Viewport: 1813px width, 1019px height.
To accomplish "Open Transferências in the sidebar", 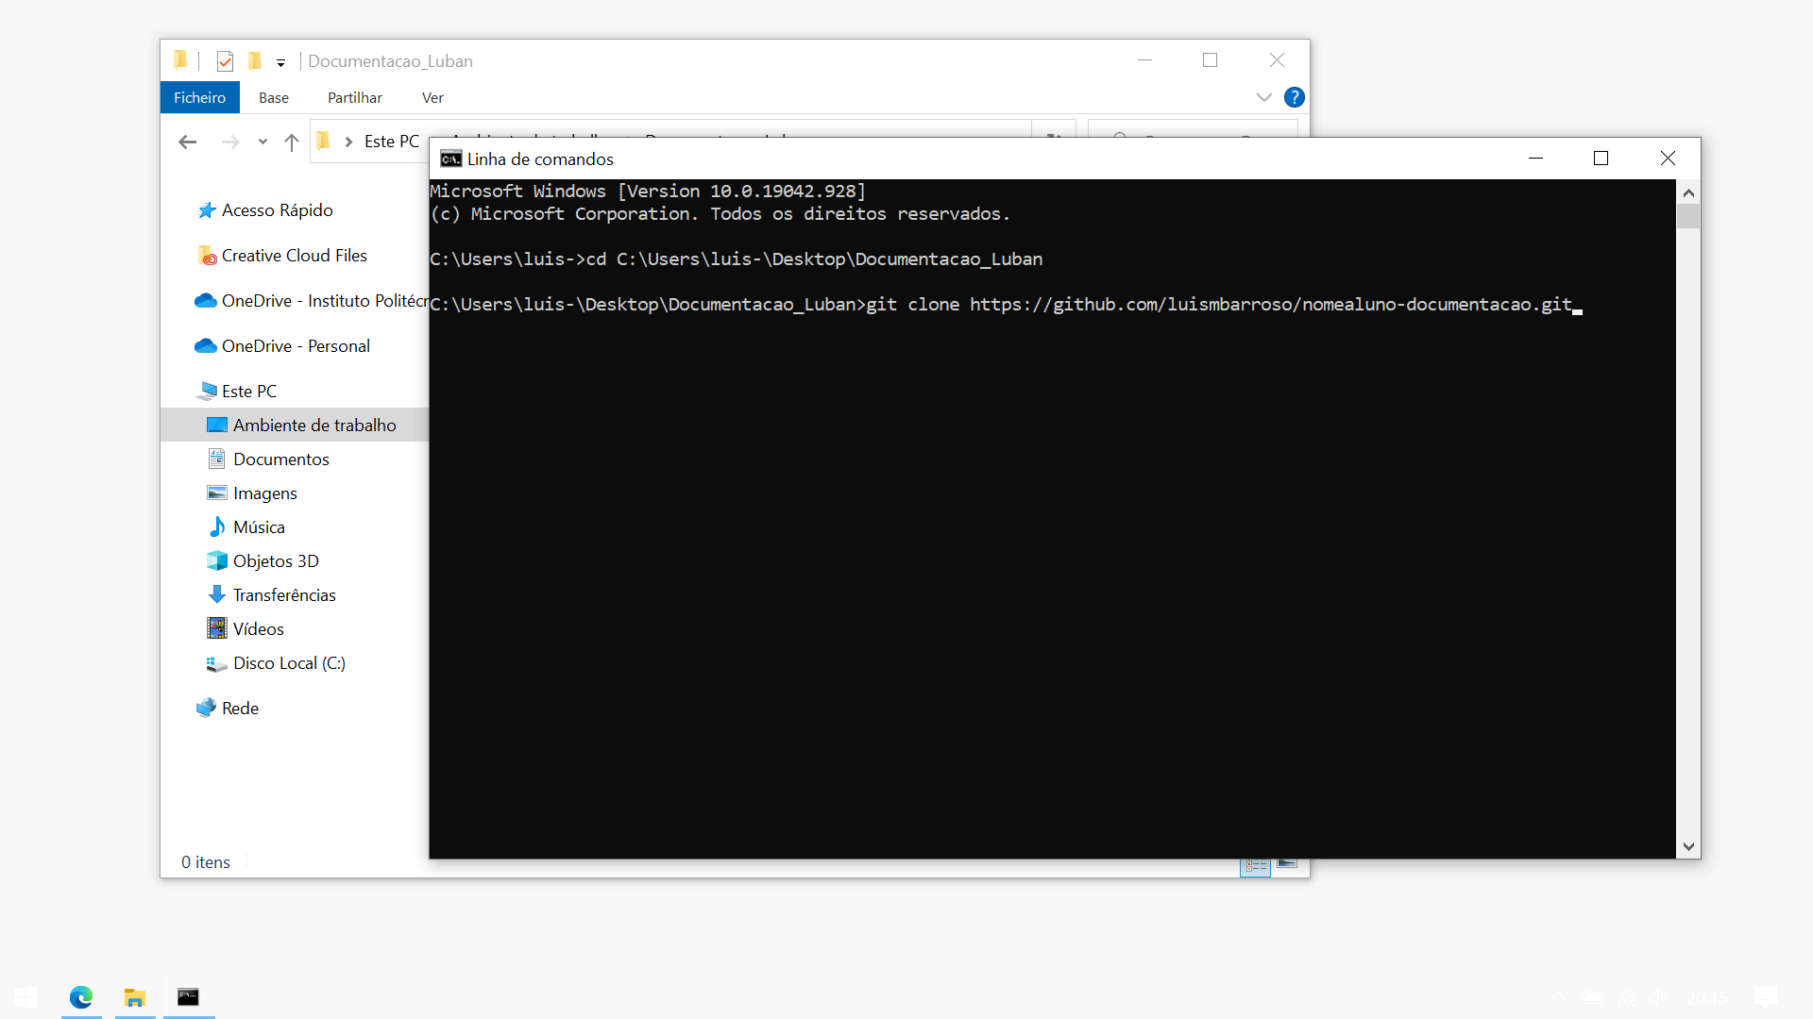I will click(284, 594).
